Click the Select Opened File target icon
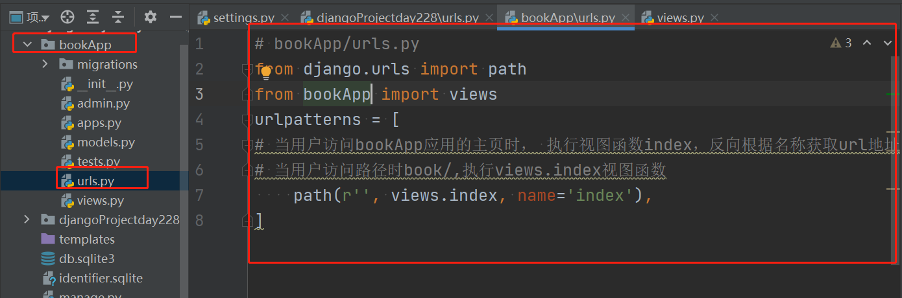The width and height of the screenshot is (902, 298). [x=67, y=17]
